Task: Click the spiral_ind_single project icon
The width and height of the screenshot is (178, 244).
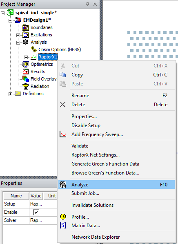Action: point(10,13)
